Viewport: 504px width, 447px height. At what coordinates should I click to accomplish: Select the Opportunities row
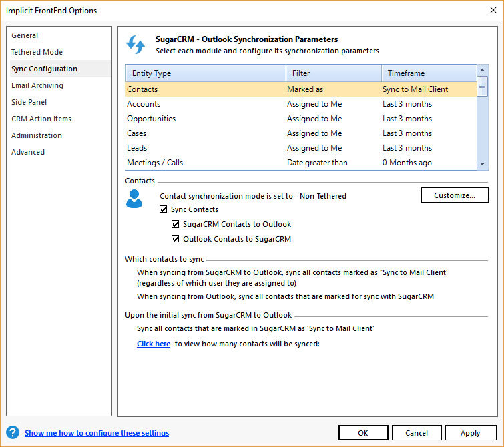click(152, 119)
